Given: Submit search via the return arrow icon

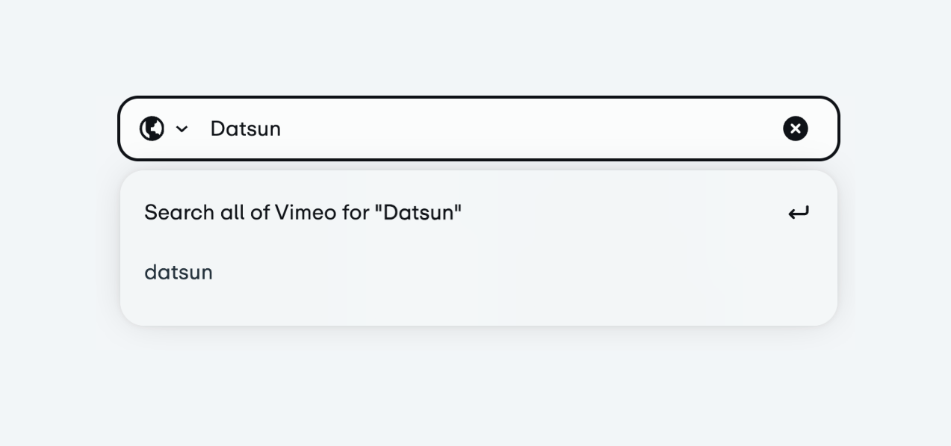Looking at the screenshot, I should coord(798,213).
